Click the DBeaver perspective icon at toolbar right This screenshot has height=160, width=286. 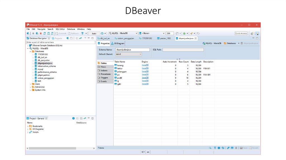click(257, 33)
